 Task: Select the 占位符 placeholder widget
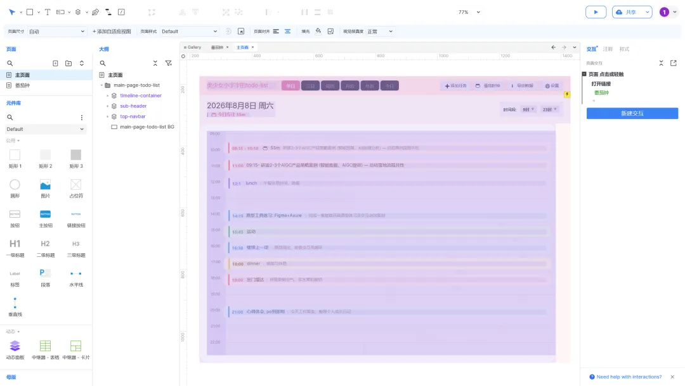tap(76, 188)
